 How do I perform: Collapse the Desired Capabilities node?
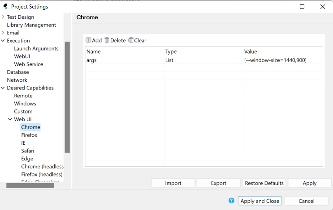(3, 88)
